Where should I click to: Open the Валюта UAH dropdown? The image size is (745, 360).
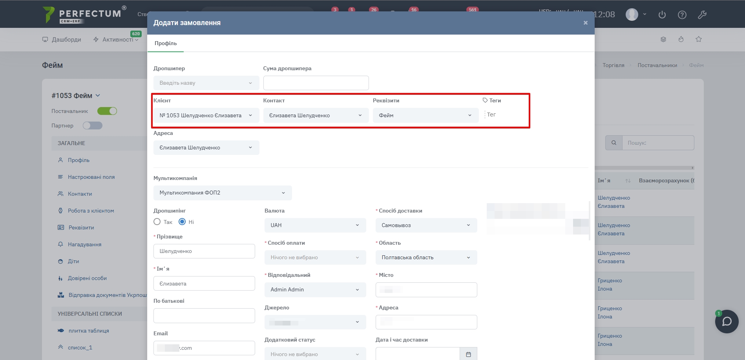(315, 225)
